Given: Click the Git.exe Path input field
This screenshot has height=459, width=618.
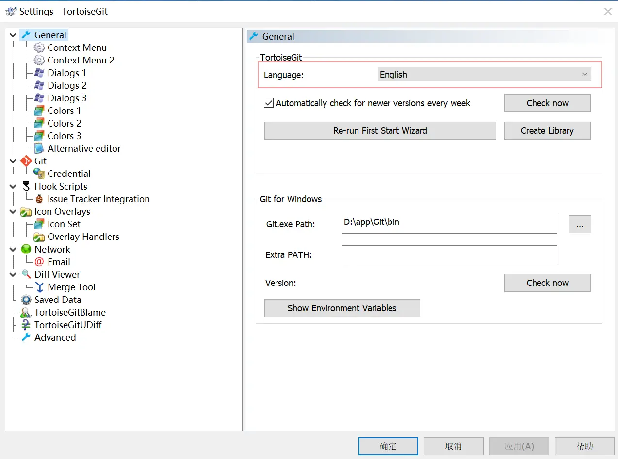Looking at the screenshot, I should pos(449,224).
